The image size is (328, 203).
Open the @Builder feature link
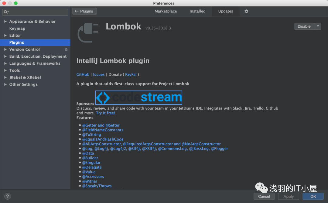tap(90, 158)
